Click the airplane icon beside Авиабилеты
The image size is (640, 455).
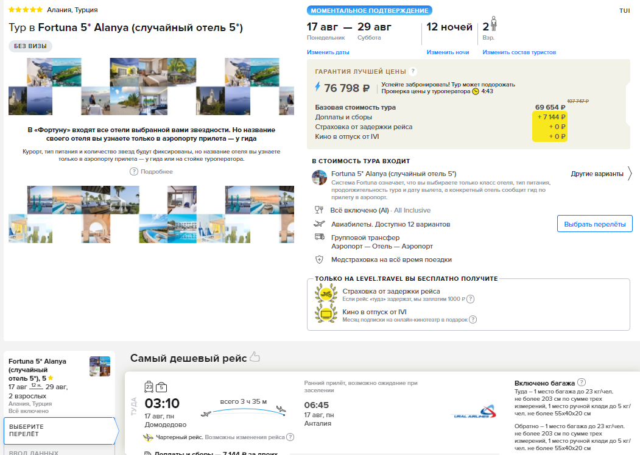tap(319, 224)
